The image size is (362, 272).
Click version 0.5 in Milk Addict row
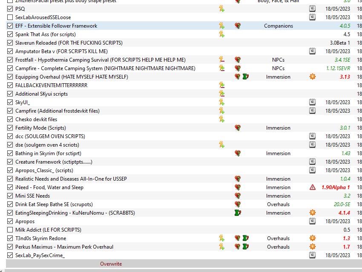tap(347, 230)
